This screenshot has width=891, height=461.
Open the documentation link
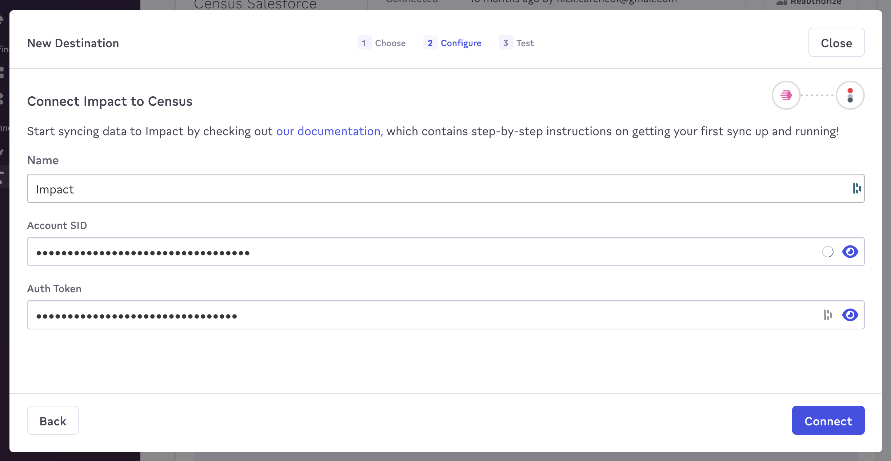329,131
